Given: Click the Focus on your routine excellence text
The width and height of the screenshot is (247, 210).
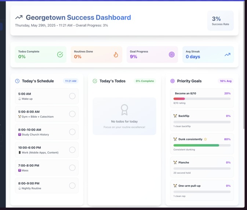Looking at the screenshot, I should (124, 127).
